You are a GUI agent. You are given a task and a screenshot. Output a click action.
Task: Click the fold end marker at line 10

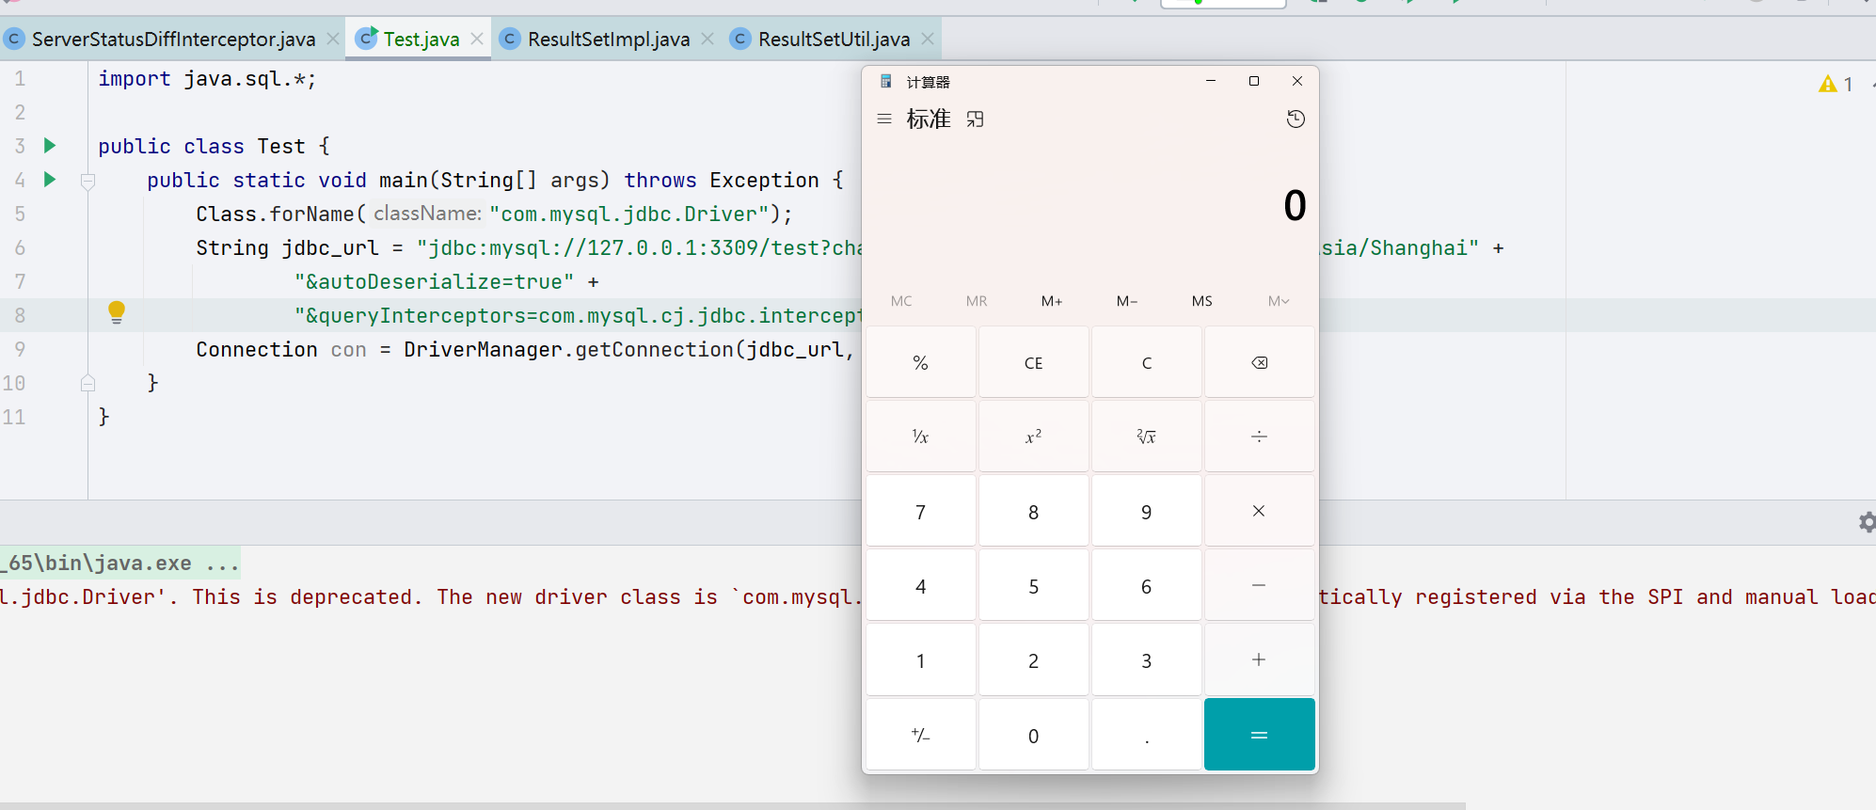(87, 383)
